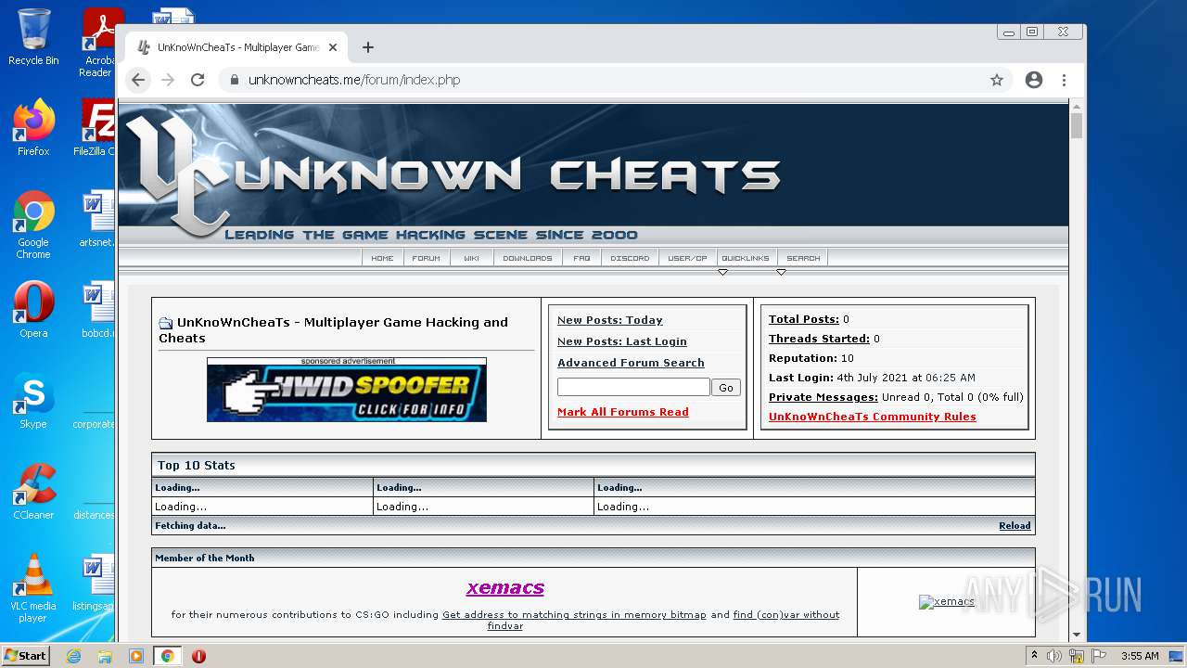
Task: Open the DOWNLOADS navigation item
Action: (527, 258)
